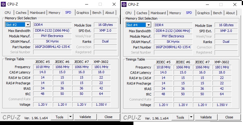Click Max Bandwidth DDR4-2132 field, left window
This screenshot has width=243, height=125.
[53, 30]
